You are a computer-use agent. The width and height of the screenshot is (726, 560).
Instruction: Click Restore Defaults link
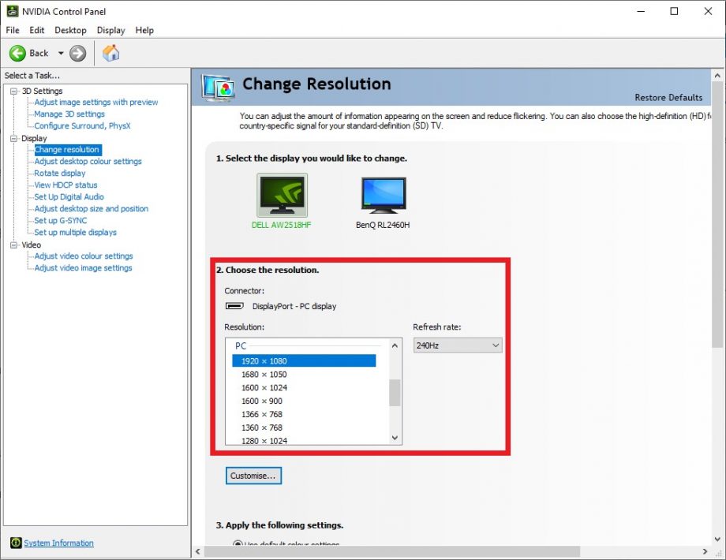[668, 98]
